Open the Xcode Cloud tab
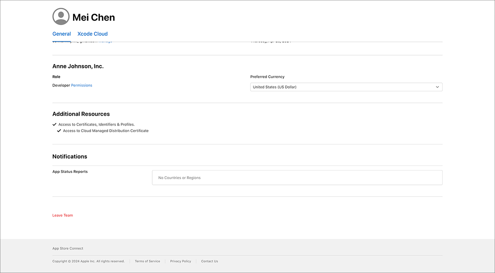The width and height of the screenshot is (495, 273). pyautogui.click(x=92, y=34)
